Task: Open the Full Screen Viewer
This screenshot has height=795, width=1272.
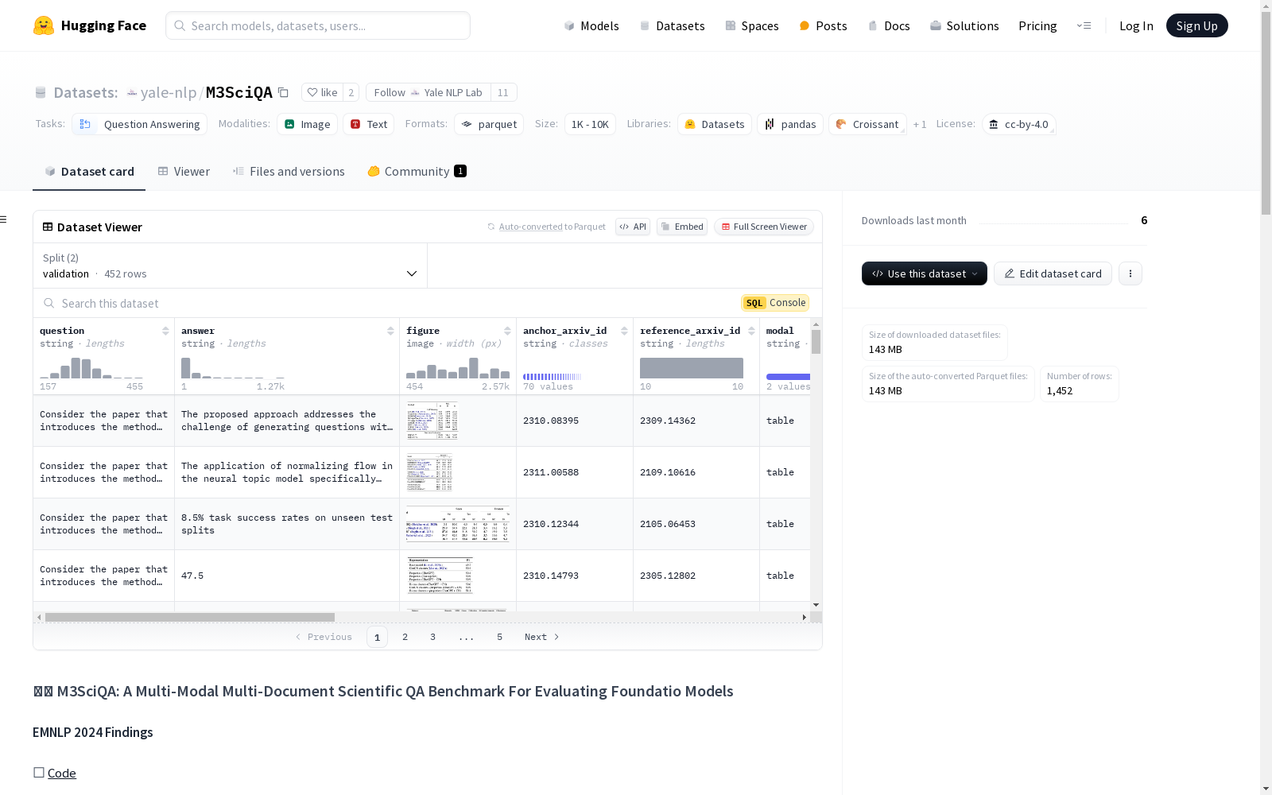Action: tap(763, 227)
